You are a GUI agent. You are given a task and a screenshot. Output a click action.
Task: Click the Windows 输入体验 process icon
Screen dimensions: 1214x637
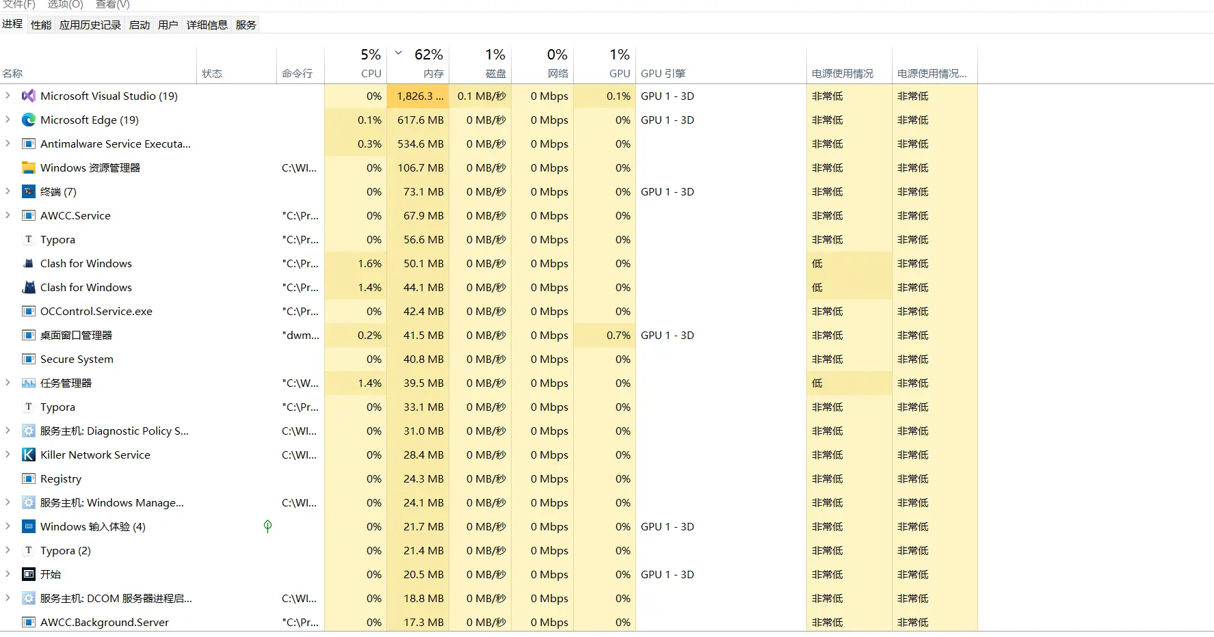coord(28,527)
